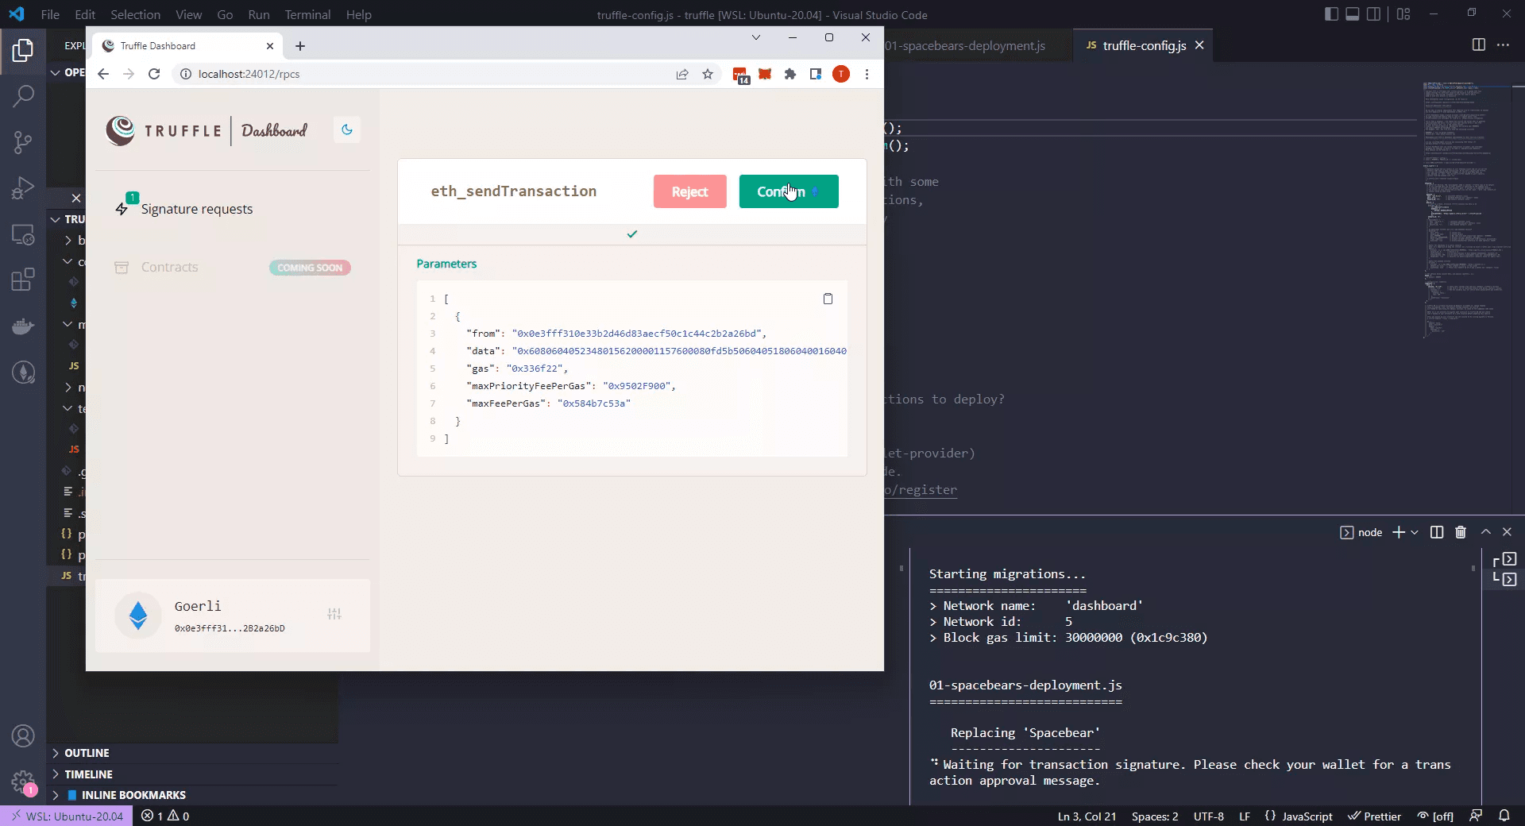Image resolution: width=1525 pixels, height=826 pixels.
Task: Reject the eth_sendTransaction request
Action: point(689,191)
